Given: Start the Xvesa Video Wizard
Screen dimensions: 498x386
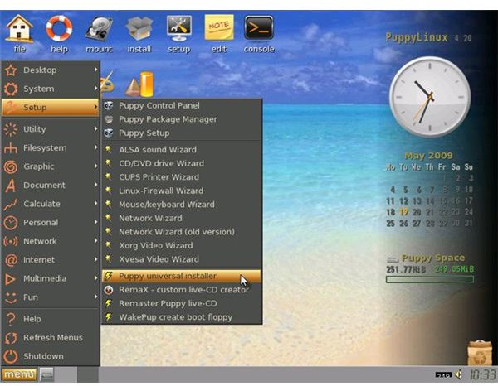Looking at the screenshot, I should pyautogui.click(x=182, y=259).
